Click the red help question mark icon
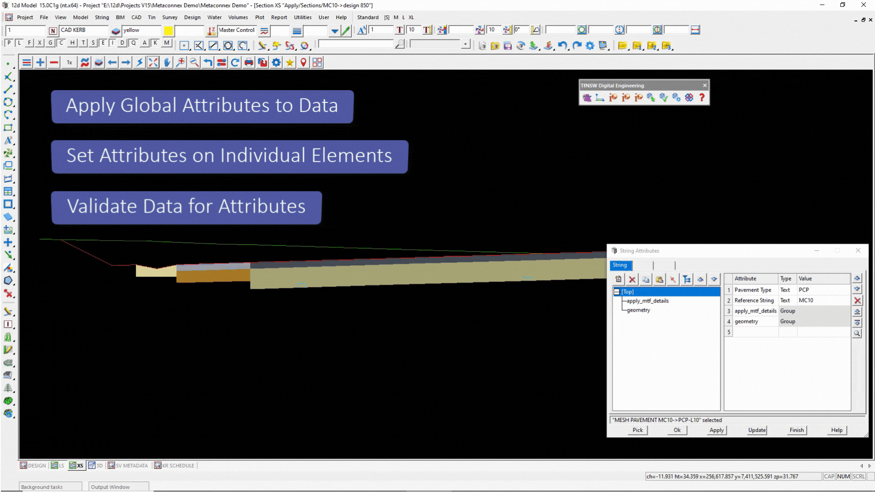Image resolution: width=875 pixels, height=492 pixels. click(702, 97)
